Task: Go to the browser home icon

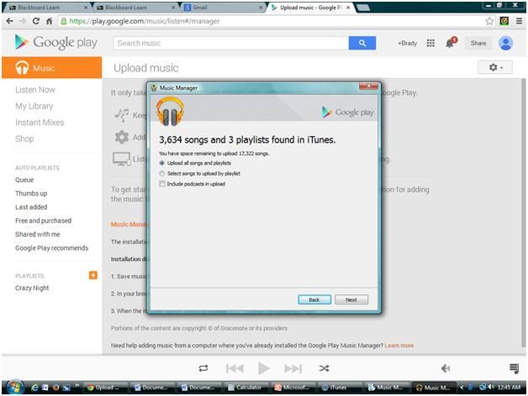Action: pos(49,21)
